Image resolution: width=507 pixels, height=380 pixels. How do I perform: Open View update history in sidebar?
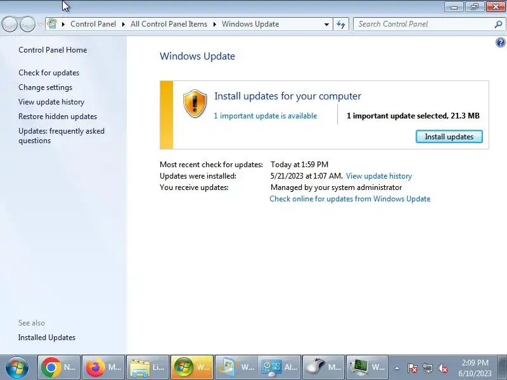point(51,102)
